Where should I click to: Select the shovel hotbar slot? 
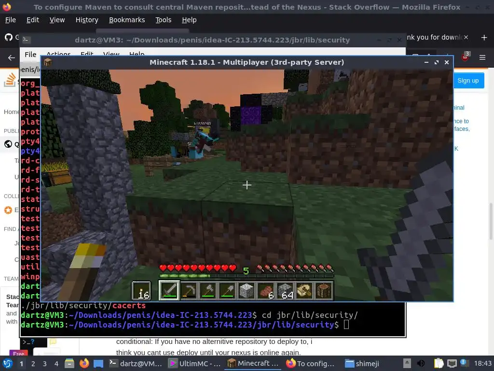pos(228,290)
